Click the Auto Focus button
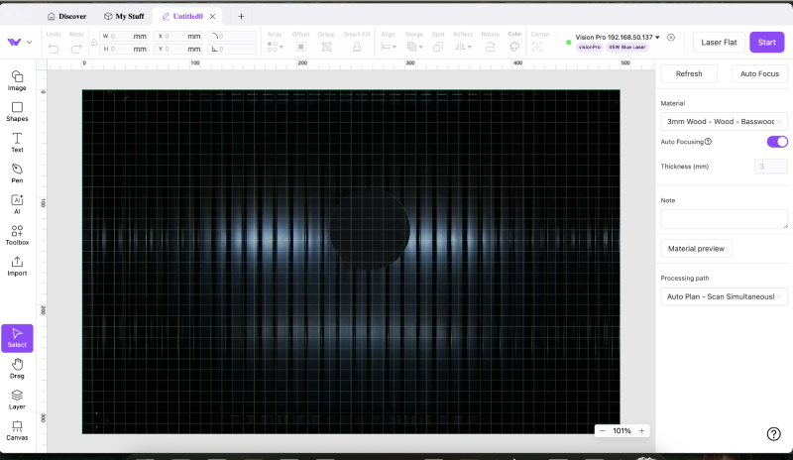 click(759, 74)
